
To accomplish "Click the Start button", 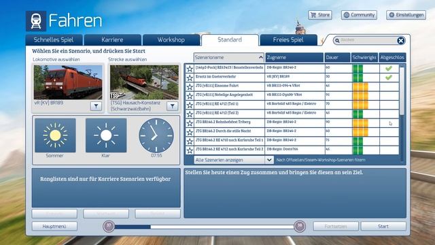I will point(383,227).
